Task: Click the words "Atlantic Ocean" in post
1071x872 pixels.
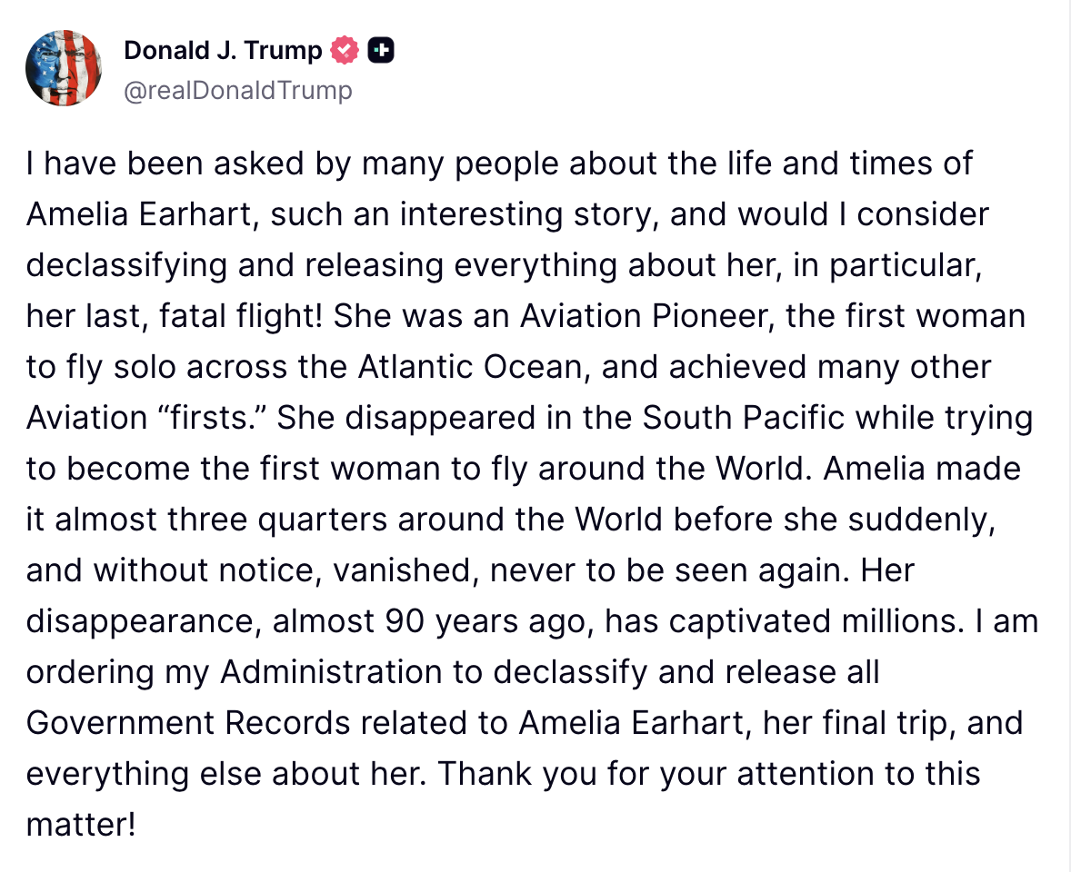Action: [x=470, y=367]
